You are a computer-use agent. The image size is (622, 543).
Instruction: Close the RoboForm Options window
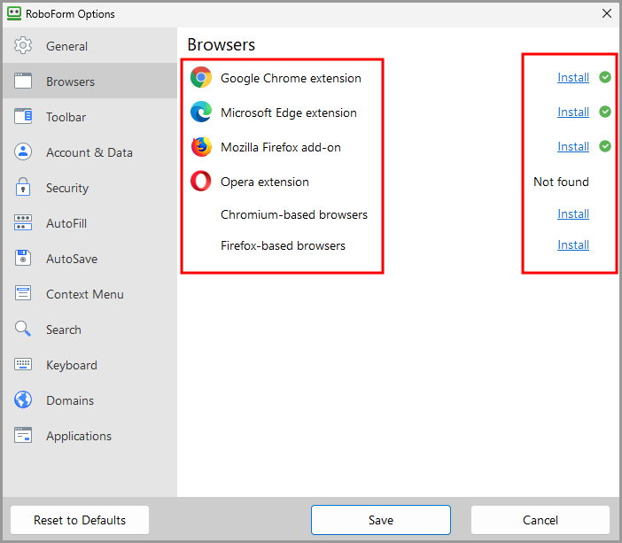click(607, 13)
